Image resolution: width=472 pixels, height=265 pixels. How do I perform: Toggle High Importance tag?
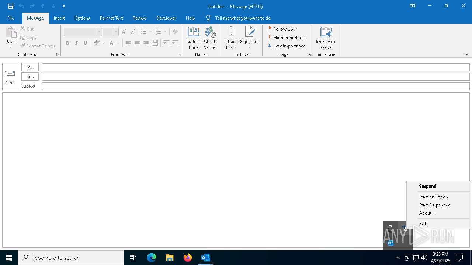pos(287,38)
